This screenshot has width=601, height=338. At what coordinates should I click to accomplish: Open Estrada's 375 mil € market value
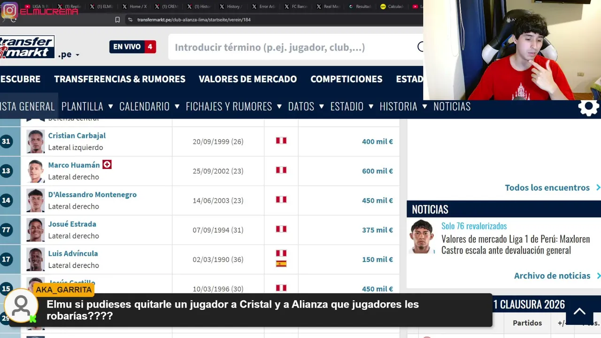click(378, 230)
